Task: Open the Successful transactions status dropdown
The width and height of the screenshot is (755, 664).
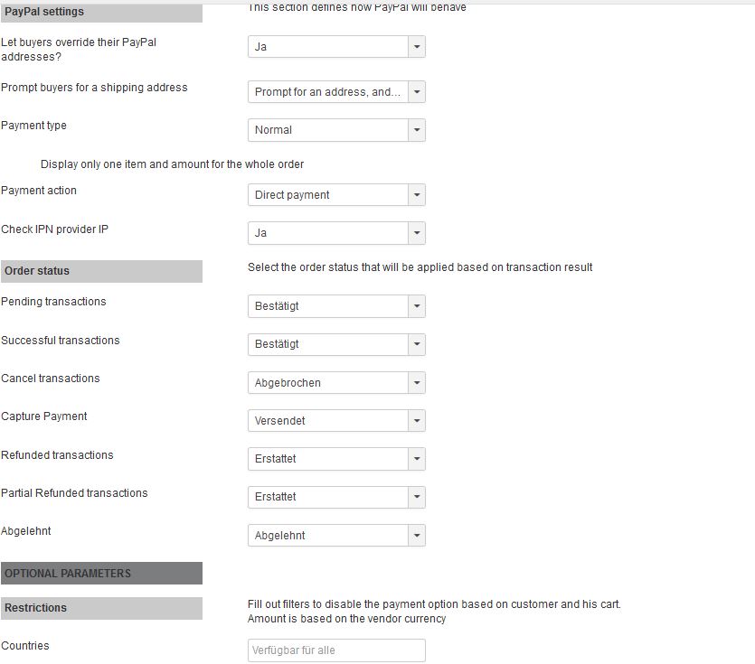Action: click(x=336, y=344)
